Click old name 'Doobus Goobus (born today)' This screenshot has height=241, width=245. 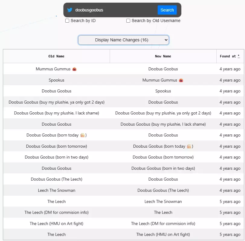[x=56, y=135]
